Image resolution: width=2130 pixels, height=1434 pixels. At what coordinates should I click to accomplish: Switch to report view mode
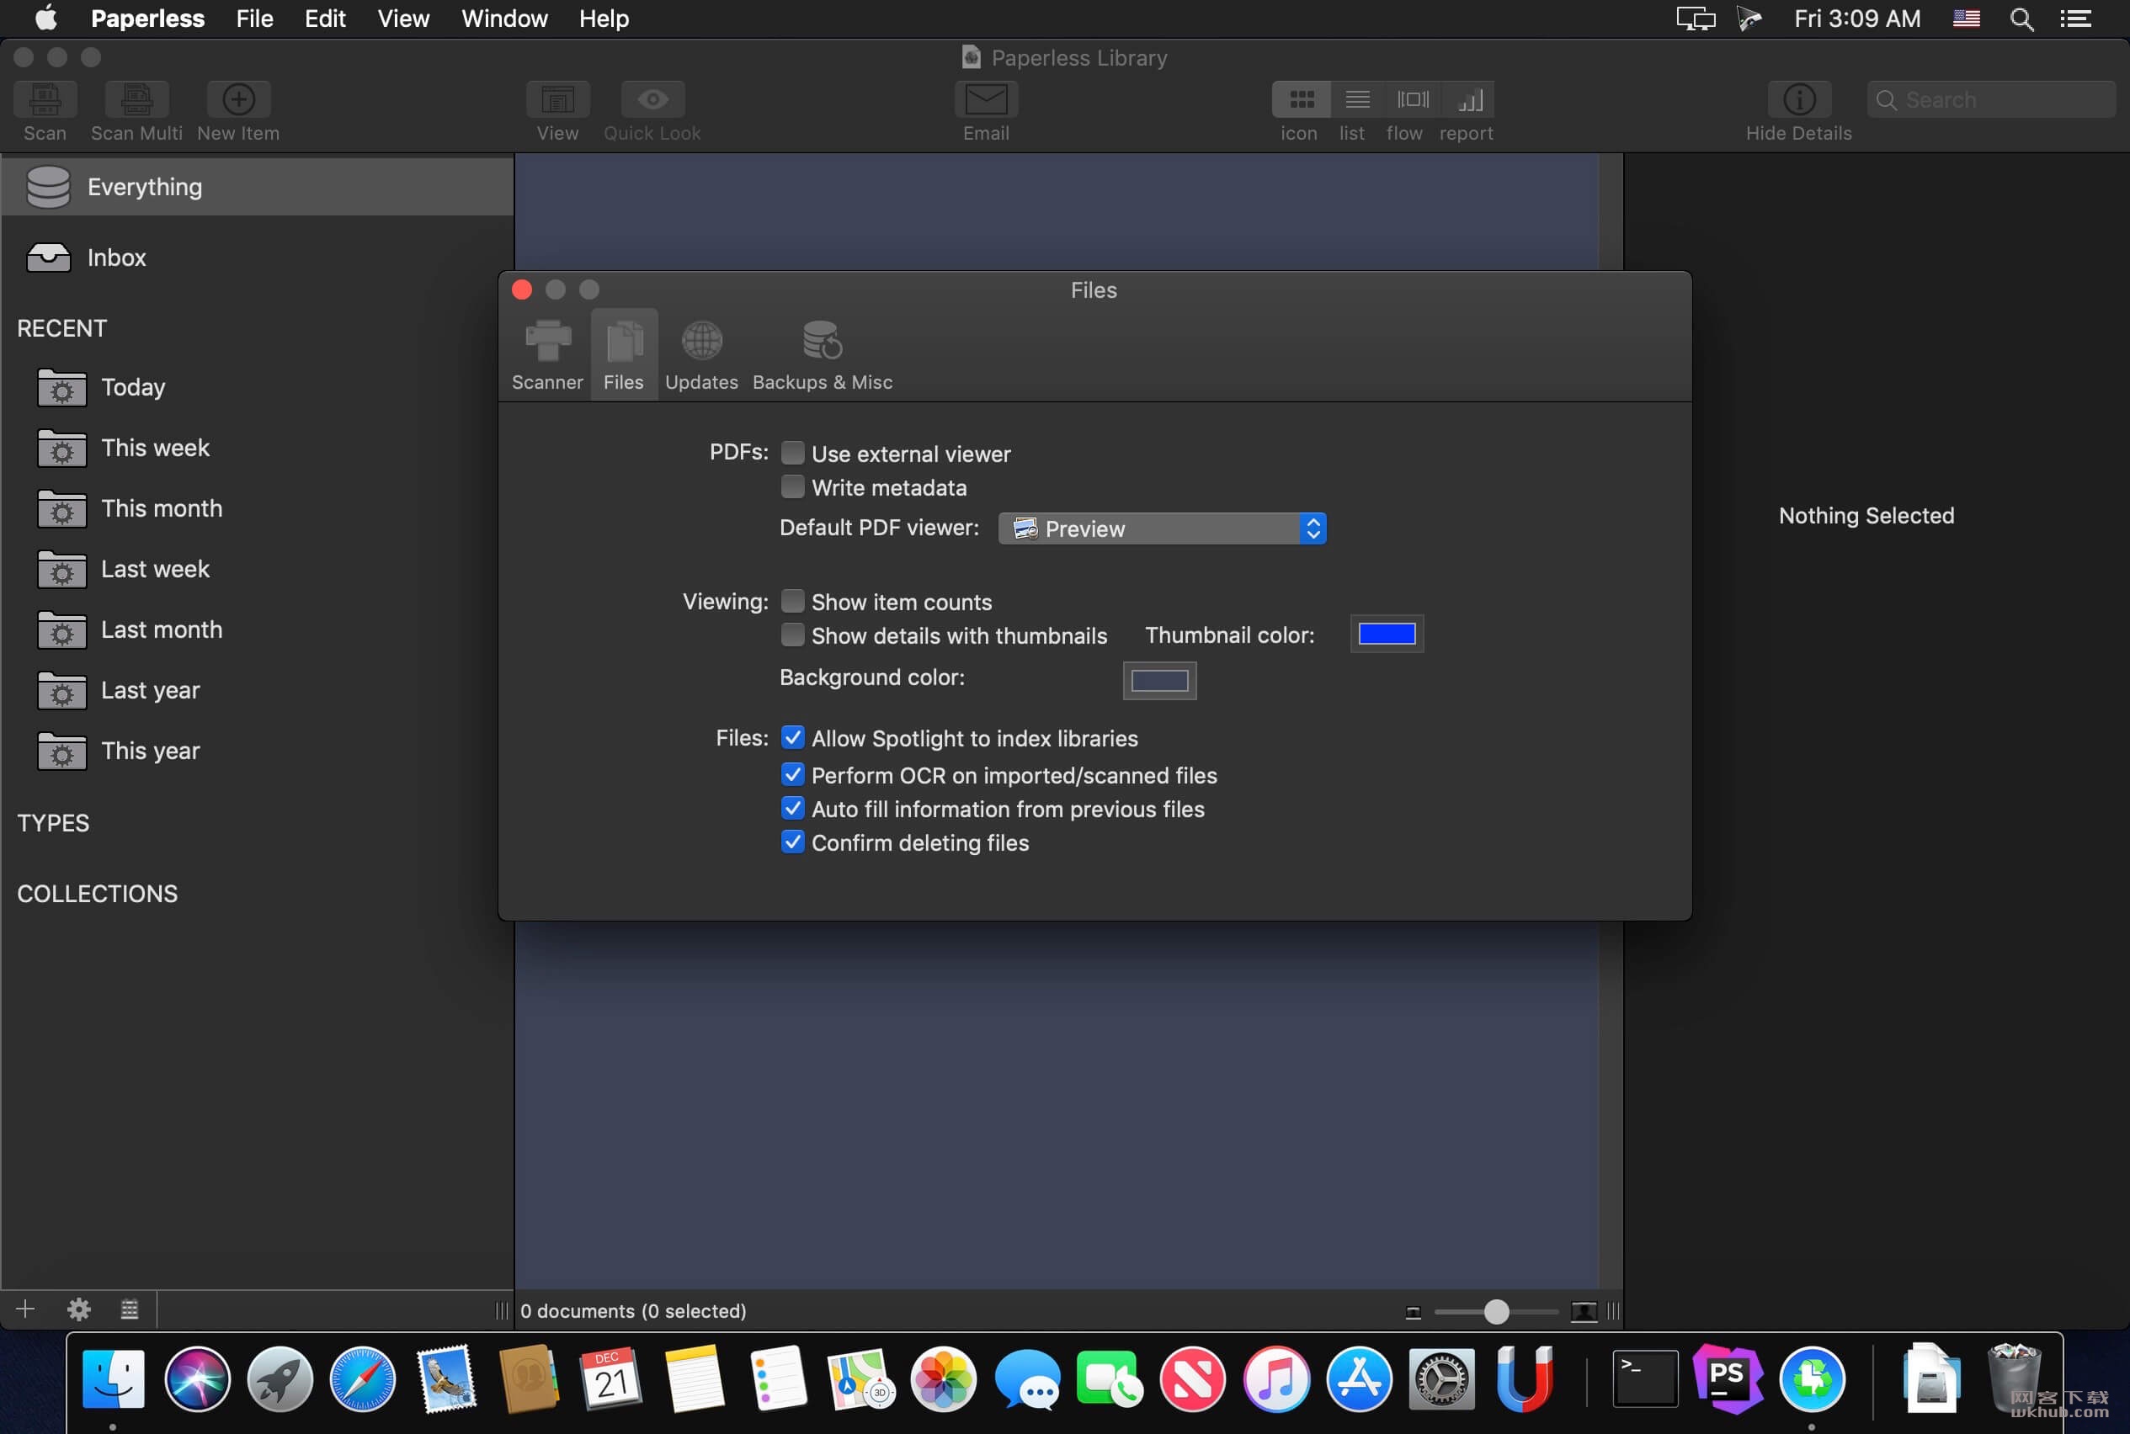(x=1468, y=99)
